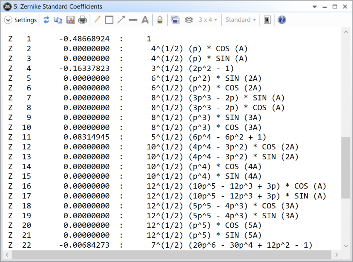This screenshot has height=262, width=353.
Task: Select the rectangle annotation tool
Action: (109, 20)
